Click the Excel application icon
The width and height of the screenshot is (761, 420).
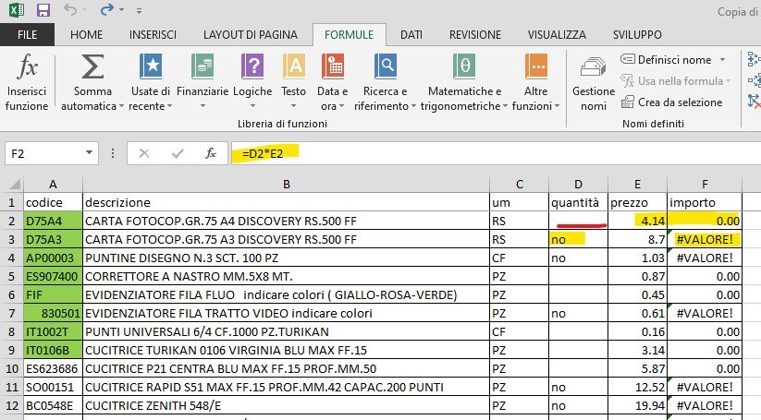pyautogui.click(x=17, y=9)
